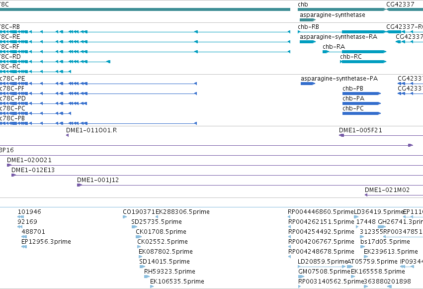Click the 101946 feature label
The width and height of the screenshot is (423, 289).
pyautogui.click(x=29, y=212)
